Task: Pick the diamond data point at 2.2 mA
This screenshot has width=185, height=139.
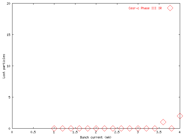Action: click(105, 128)
